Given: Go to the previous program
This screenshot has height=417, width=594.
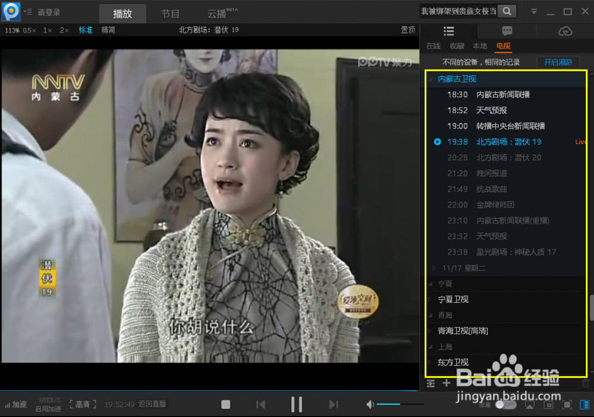Looking at the screenshot, I should [261, 405].
